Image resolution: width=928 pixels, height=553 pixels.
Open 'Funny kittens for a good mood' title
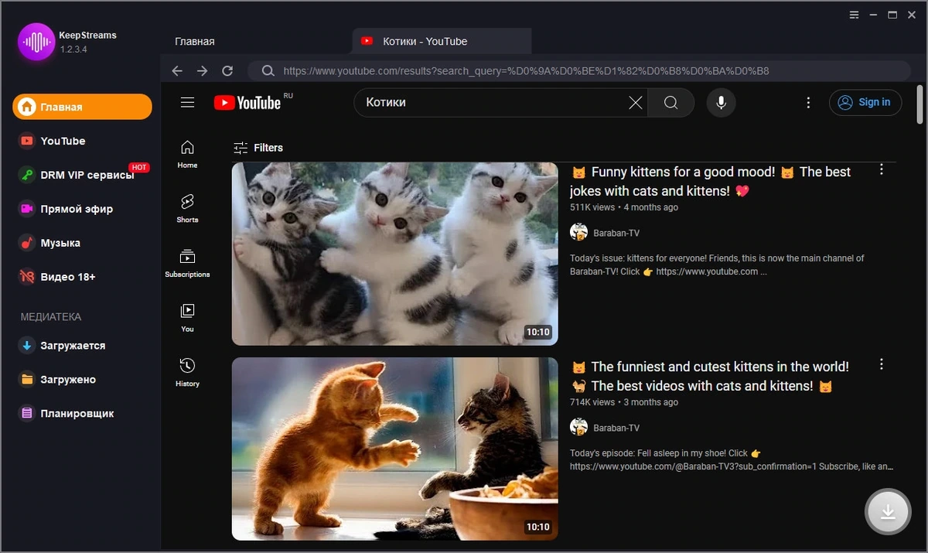711,181
